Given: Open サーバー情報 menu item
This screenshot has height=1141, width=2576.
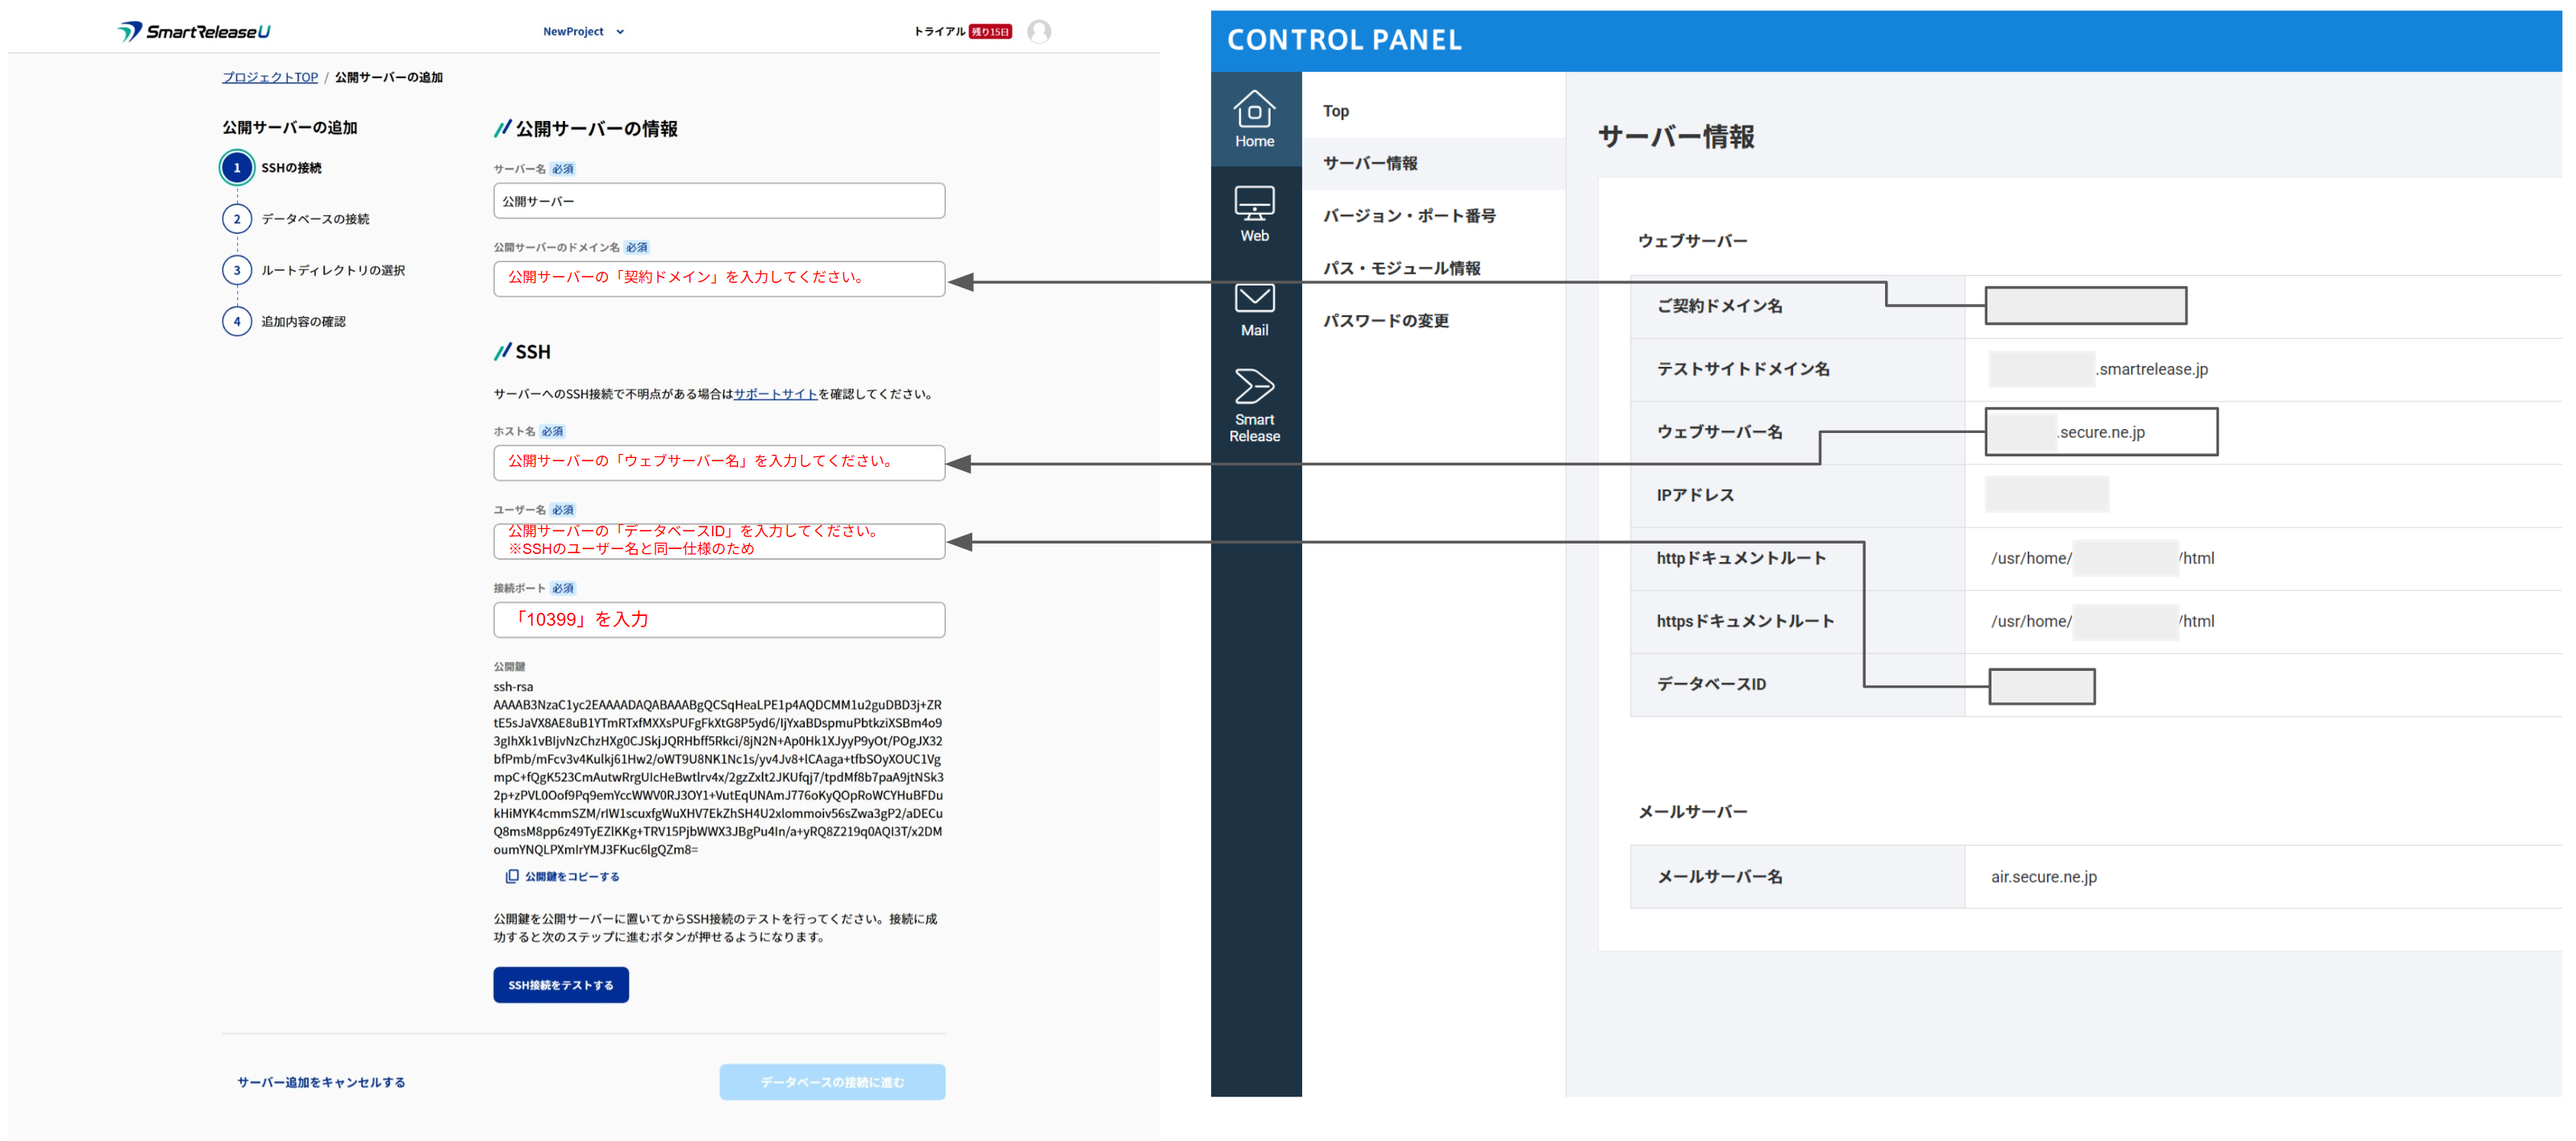Looking at the screenshot, I should coord(1370,163).
